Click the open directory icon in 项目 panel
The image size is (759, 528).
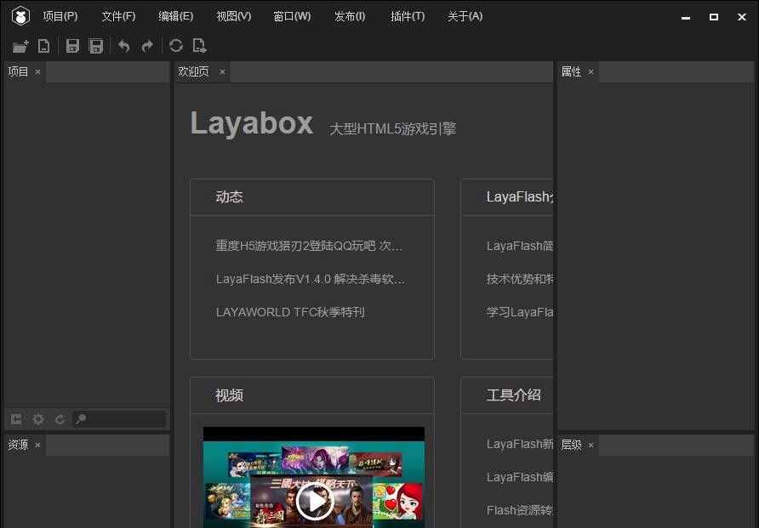click(16, 419)
